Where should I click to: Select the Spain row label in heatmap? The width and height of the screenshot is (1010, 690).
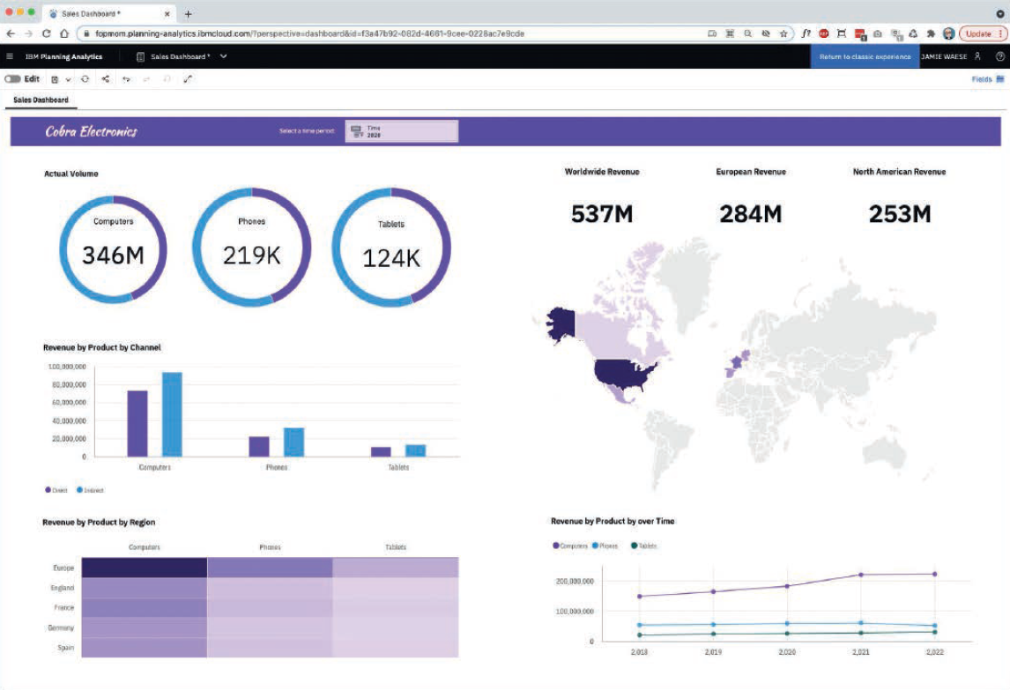(66, 648)
